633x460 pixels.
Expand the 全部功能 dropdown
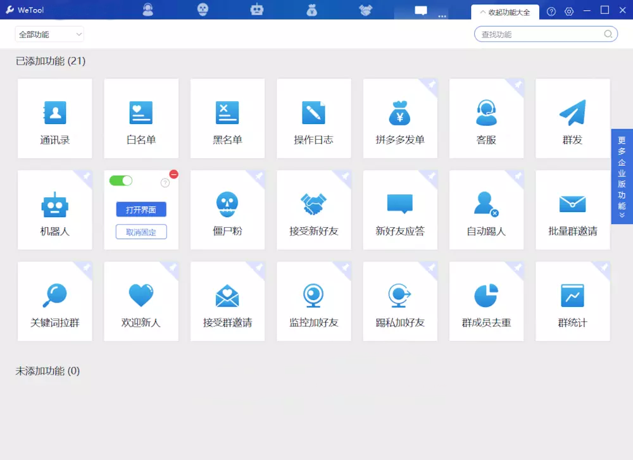point(49,34)
